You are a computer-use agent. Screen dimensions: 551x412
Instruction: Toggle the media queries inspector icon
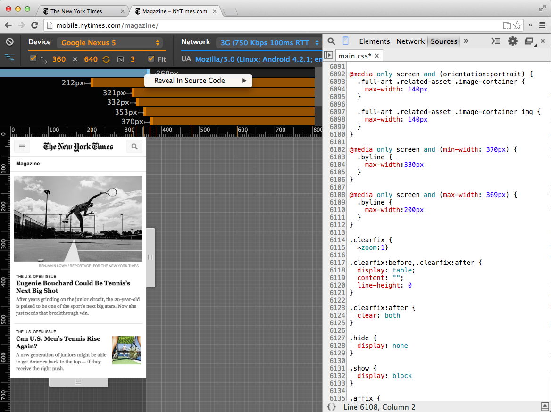tap(9, 58)
